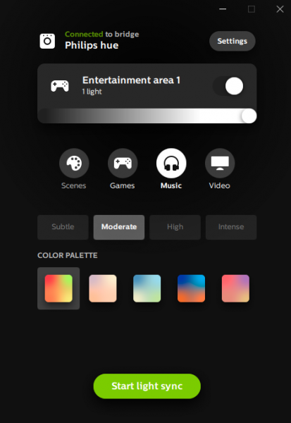
Task: Select the Moderate intensity option
Action: [x=119, y=227]
